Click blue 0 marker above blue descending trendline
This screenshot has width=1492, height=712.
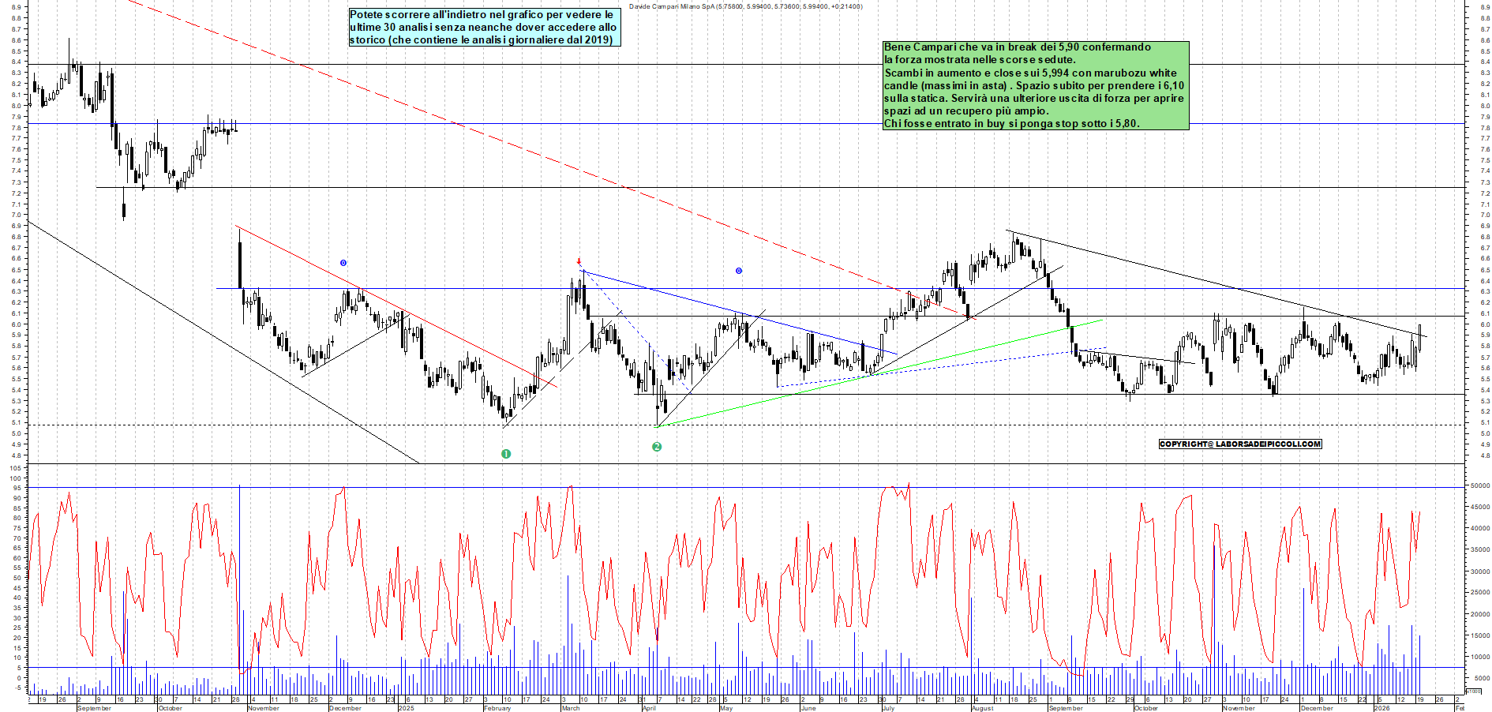[739, 271]
